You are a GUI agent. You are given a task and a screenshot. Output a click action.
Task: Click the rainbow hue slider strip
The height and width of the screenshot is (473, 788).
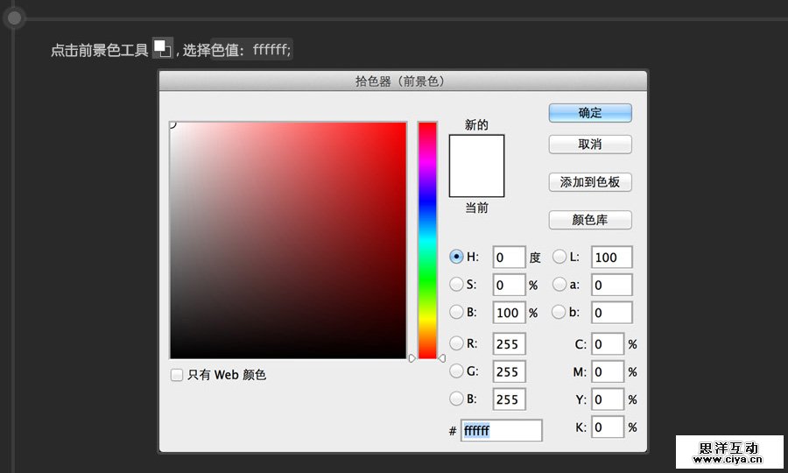[427, 240]
